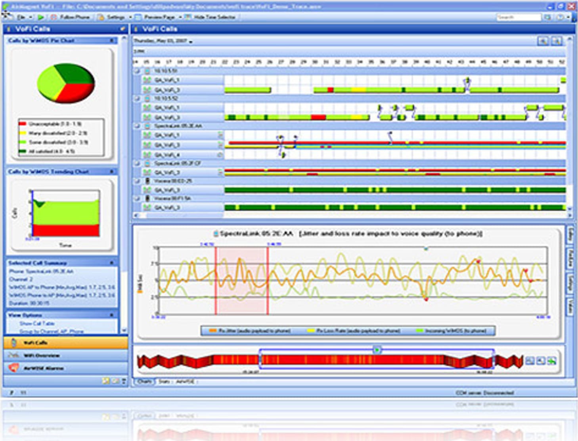Click the handset icon next to SpectraLink 05:2F:CF
This screenshot has width=578, height=441.
147,163
